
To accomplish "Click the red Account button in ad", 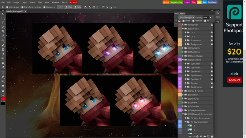I will (x=234, y=80).
